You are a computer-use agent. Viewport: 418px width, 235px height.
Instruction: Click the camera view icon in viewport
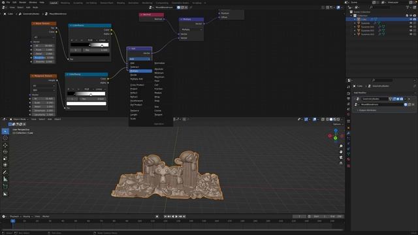click(x=341, y=157)
